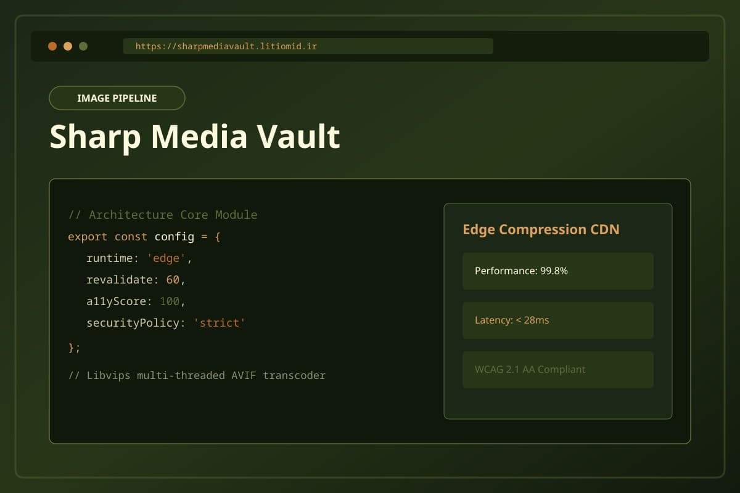The image size is (740, 493).
Task: Click the closing brace line
Action: (x=74, y=348)
